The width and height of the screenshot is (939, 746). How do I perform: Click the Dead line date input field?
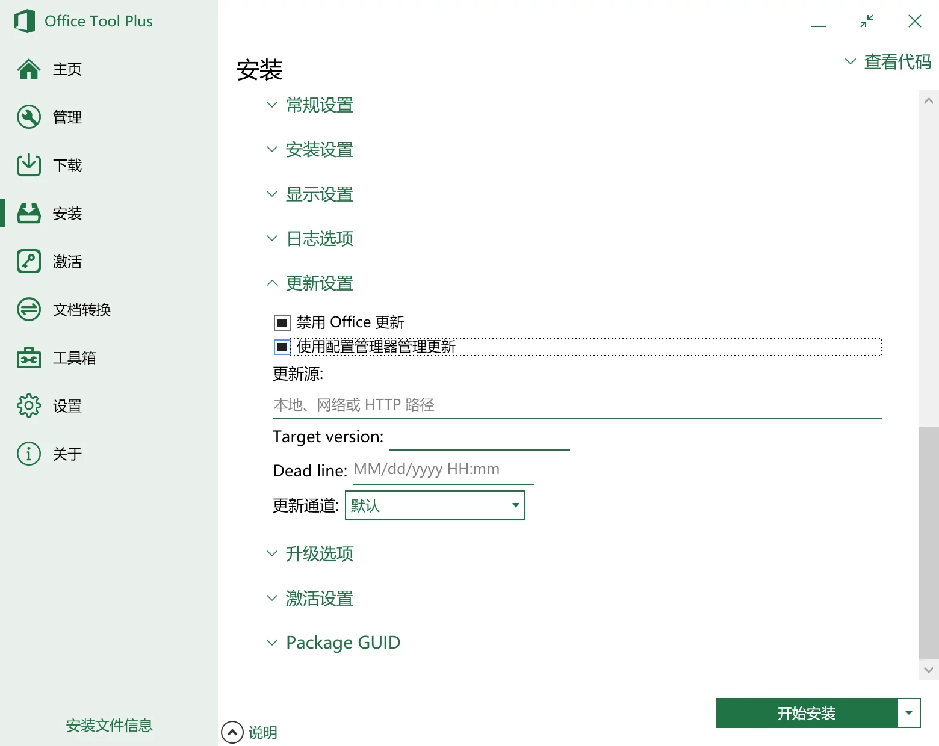pos(443,470)
